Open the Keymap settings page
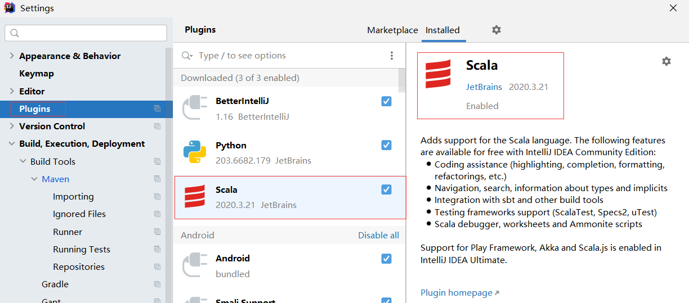The image size is (689, 303). coord(37,74)
